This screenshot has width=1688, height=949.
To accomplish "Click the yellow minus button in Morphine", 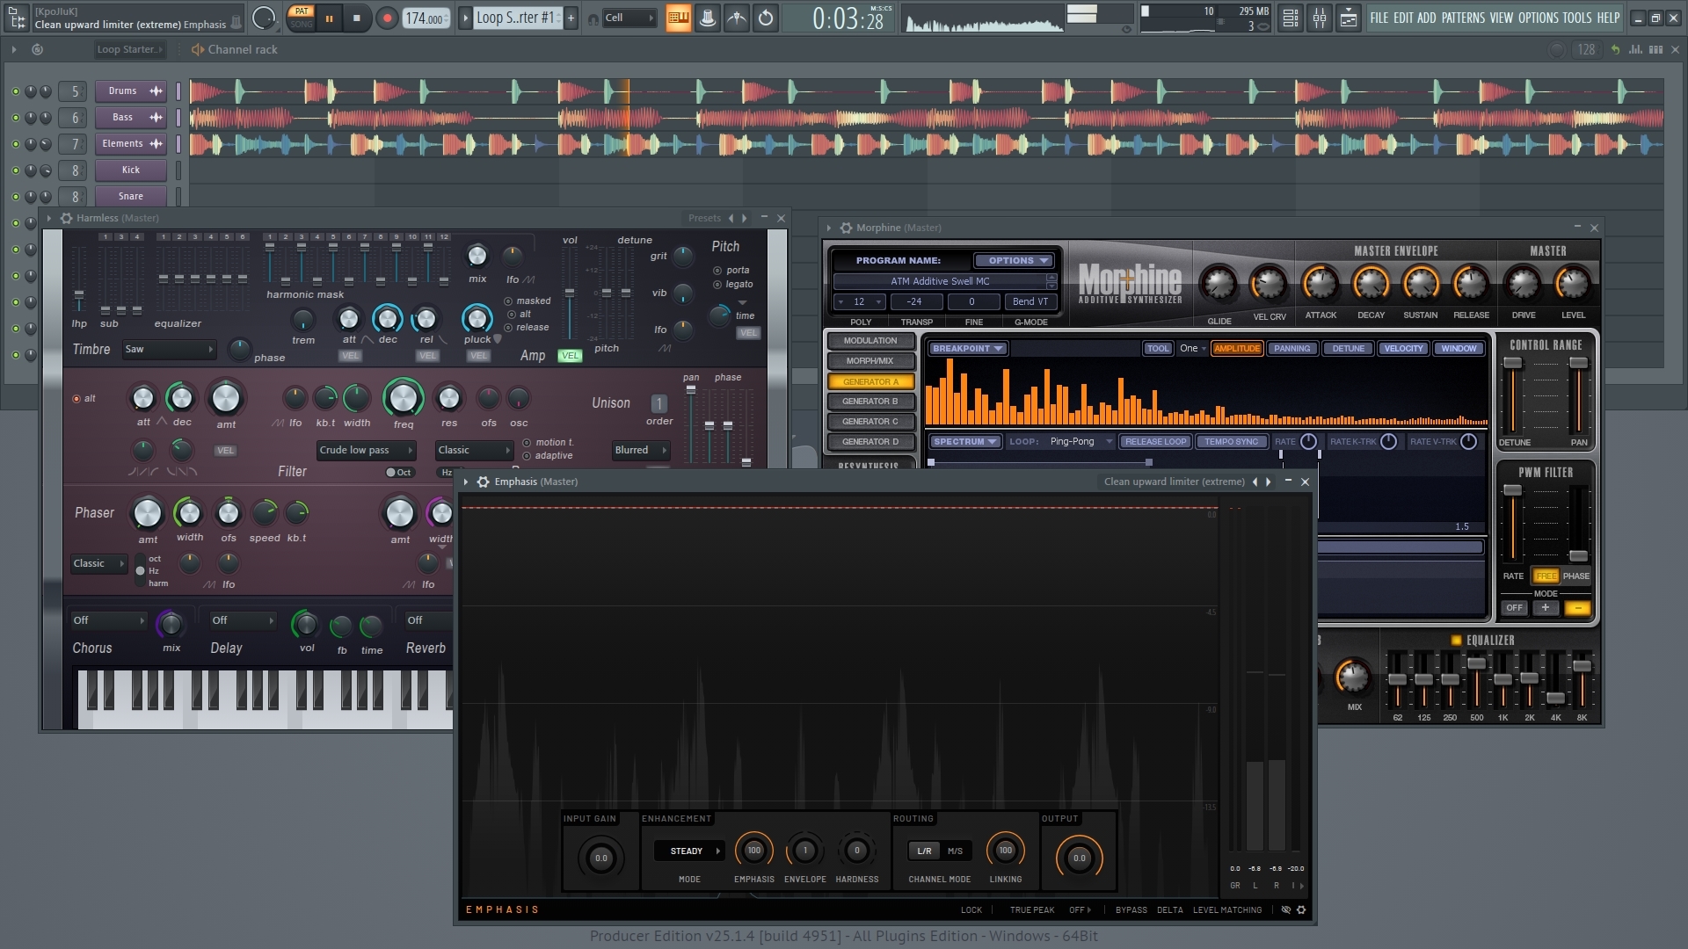I will (x=1577, y=608).
